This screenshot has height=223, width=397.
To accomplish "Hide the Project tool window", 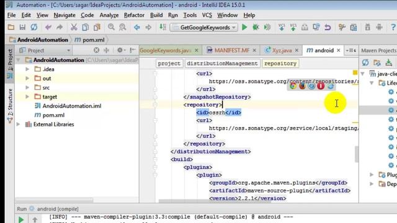I will point(132,50).
